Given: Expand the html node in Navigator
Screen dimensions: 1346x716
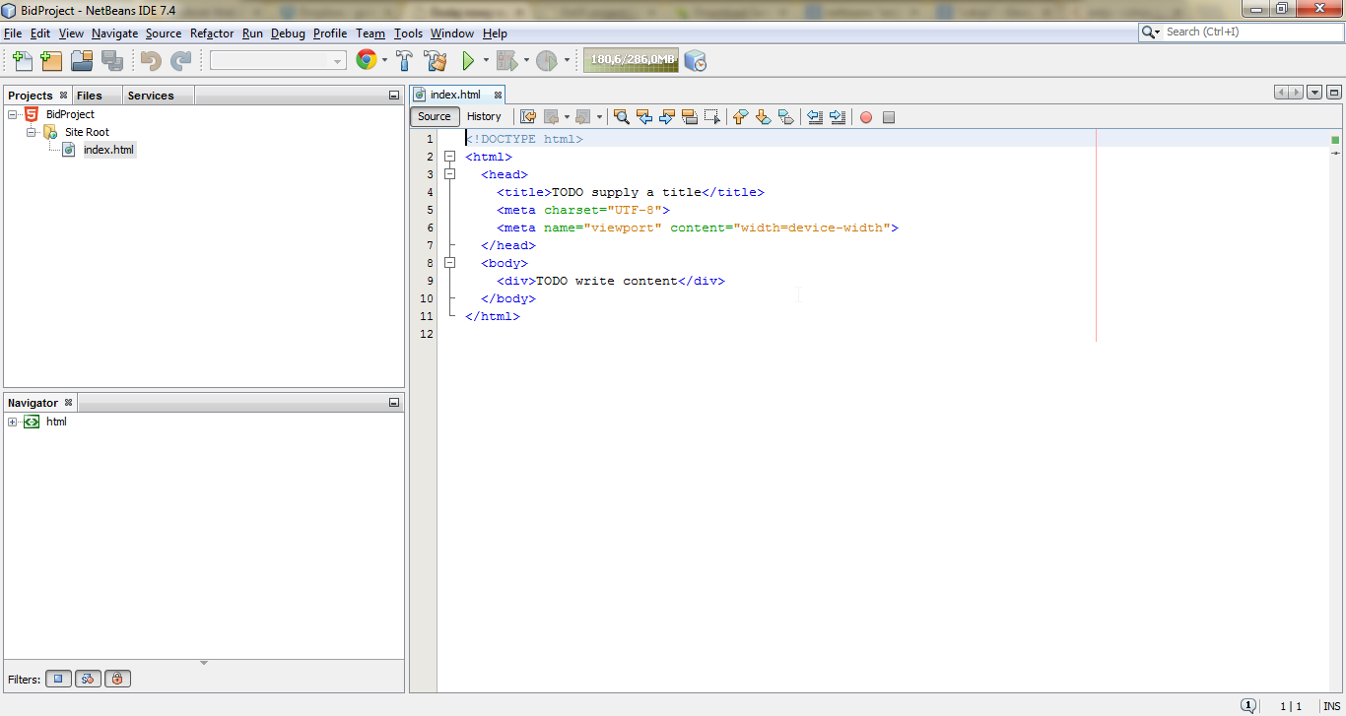Looking at the screenshot, I should pyautogui.click(x=13, y=422).
